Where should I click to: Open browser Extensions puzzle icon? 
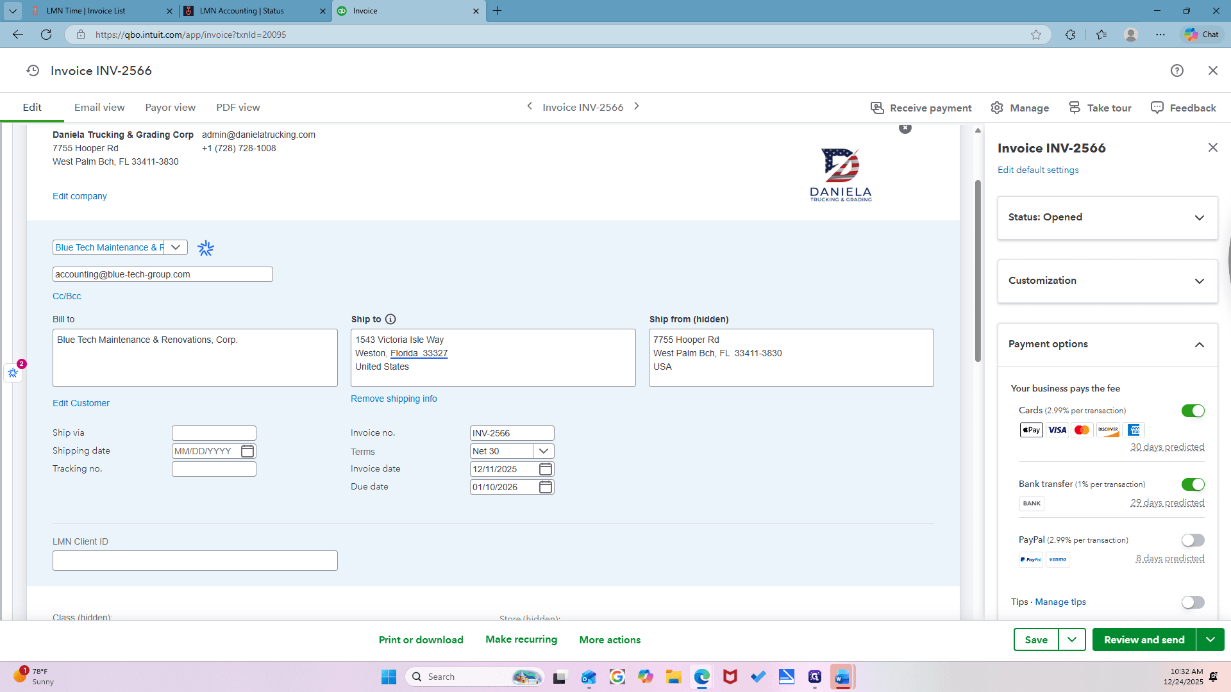pyautogui.click(x=1070, y=35)
